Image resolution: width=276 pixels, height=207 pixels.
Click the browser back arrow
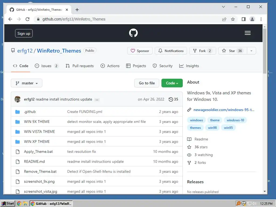coord(10,19)
